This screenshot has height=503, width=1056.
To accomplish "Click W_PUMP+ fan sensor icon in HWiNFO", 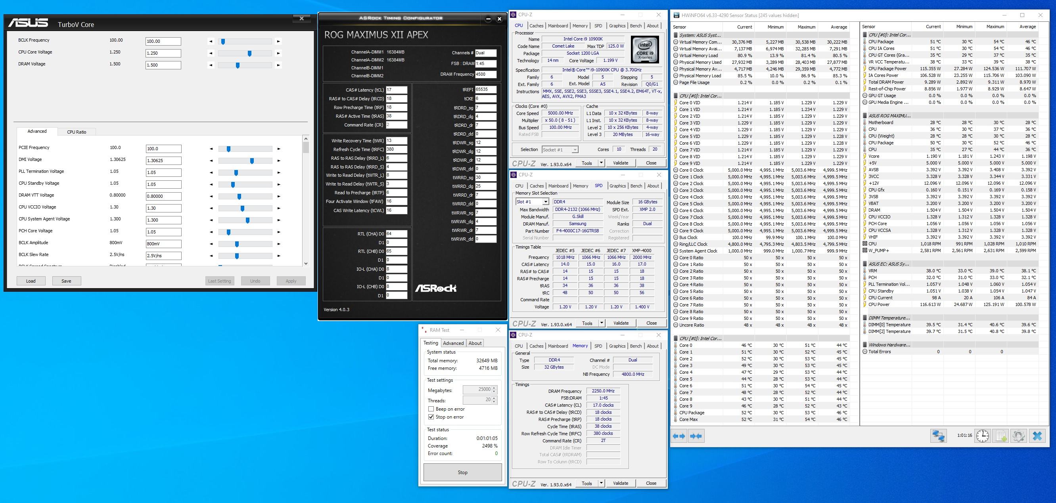I will point(864,250).
